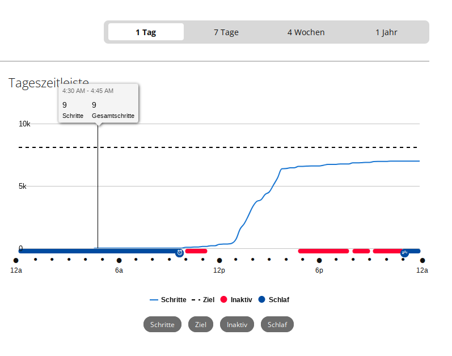
Task: Toggle the Inaktiv series button
Action: tap(237, 324)
